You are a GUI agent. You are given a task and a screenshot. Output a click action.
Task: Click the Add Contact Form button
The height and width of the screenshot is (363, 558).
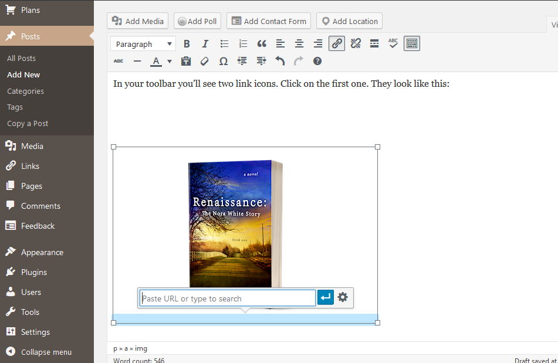click(269, 21)
